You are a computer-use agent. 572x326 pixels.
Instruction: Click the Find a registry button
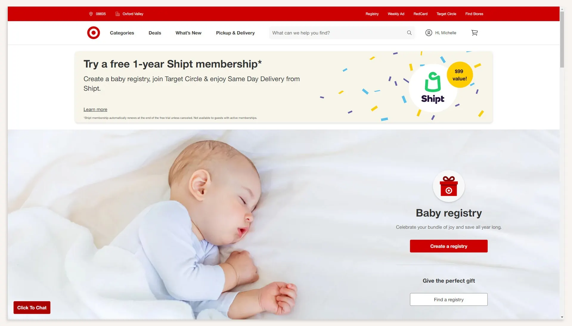tap(448, 299)
